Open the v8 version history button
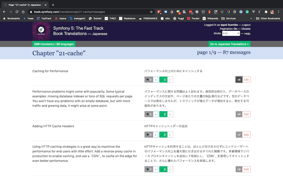Viewport: 283px width, 177px height. tap(239, 80)
